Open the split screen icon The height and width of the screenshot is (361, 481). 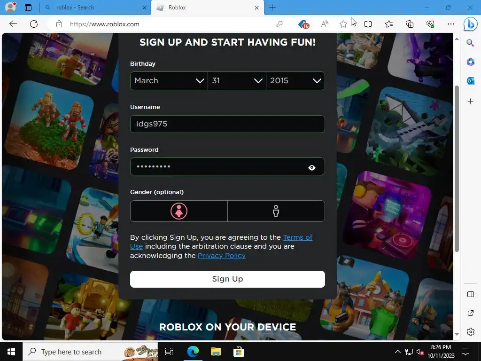[x=368, y=24]
